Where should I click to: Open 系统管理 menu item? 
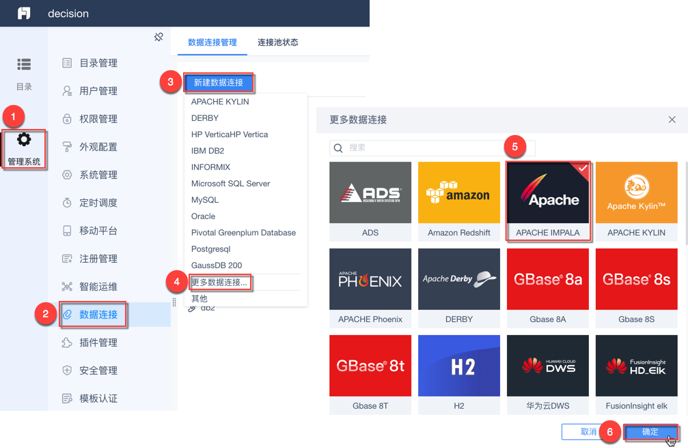click(98, 175)
